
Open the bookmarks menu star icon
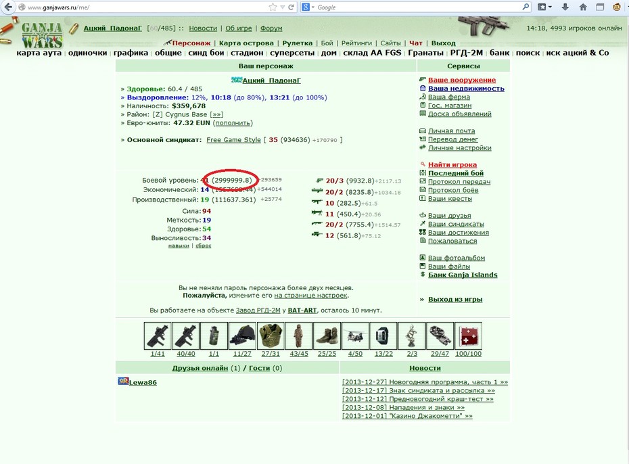[542, 7]
